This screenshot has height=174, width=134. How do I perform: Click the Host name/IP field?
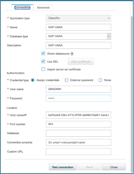coord(79,115)
